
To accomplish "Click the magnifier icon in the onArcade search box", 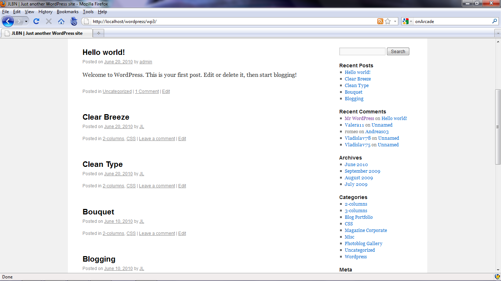I will (x=494, y=21).
